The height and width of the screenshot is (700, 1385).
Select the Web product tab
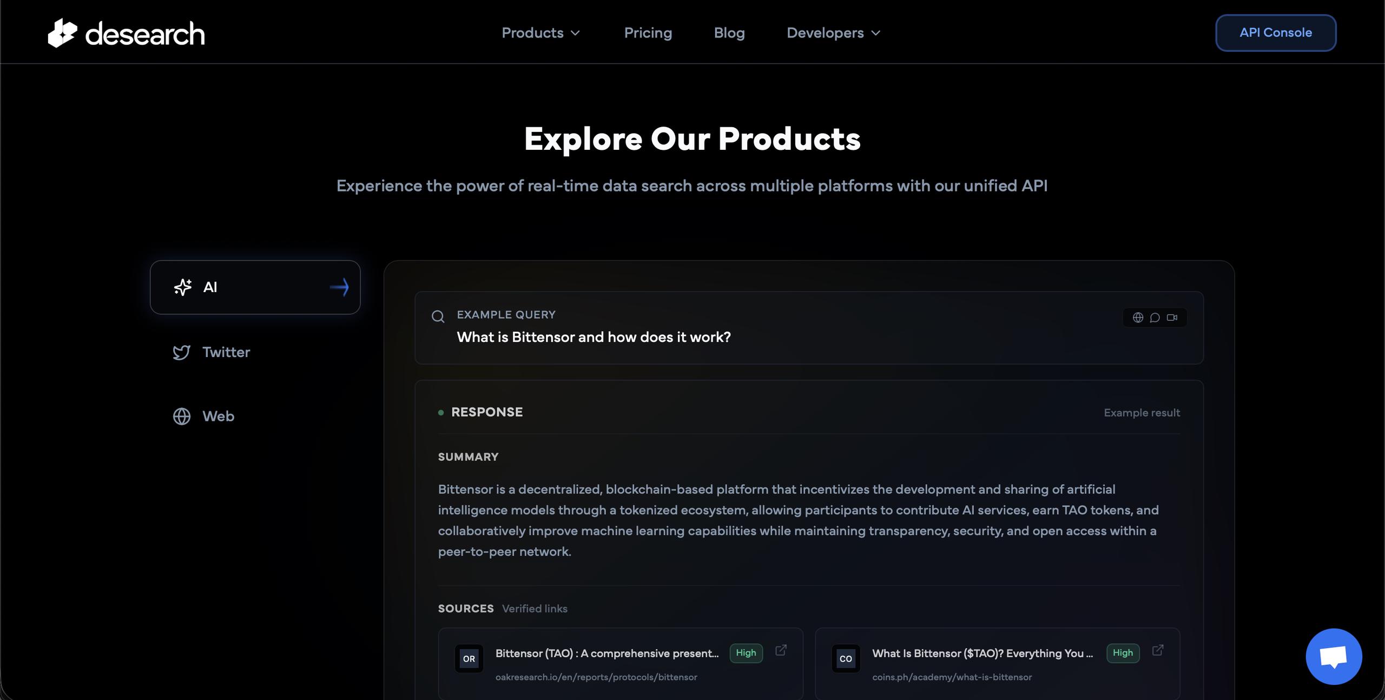tap(217, 416)
